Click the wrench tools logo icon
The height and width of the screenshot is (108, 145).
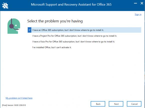tap(5, 5)
